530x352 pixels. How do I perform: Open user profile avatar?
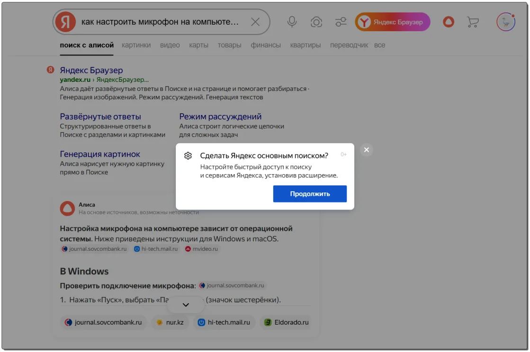505,22
